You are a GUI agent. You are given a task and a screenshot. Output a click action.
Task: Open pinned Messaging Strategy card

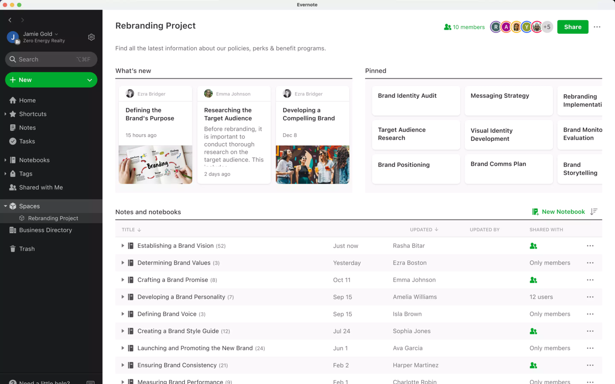point(509,100)
